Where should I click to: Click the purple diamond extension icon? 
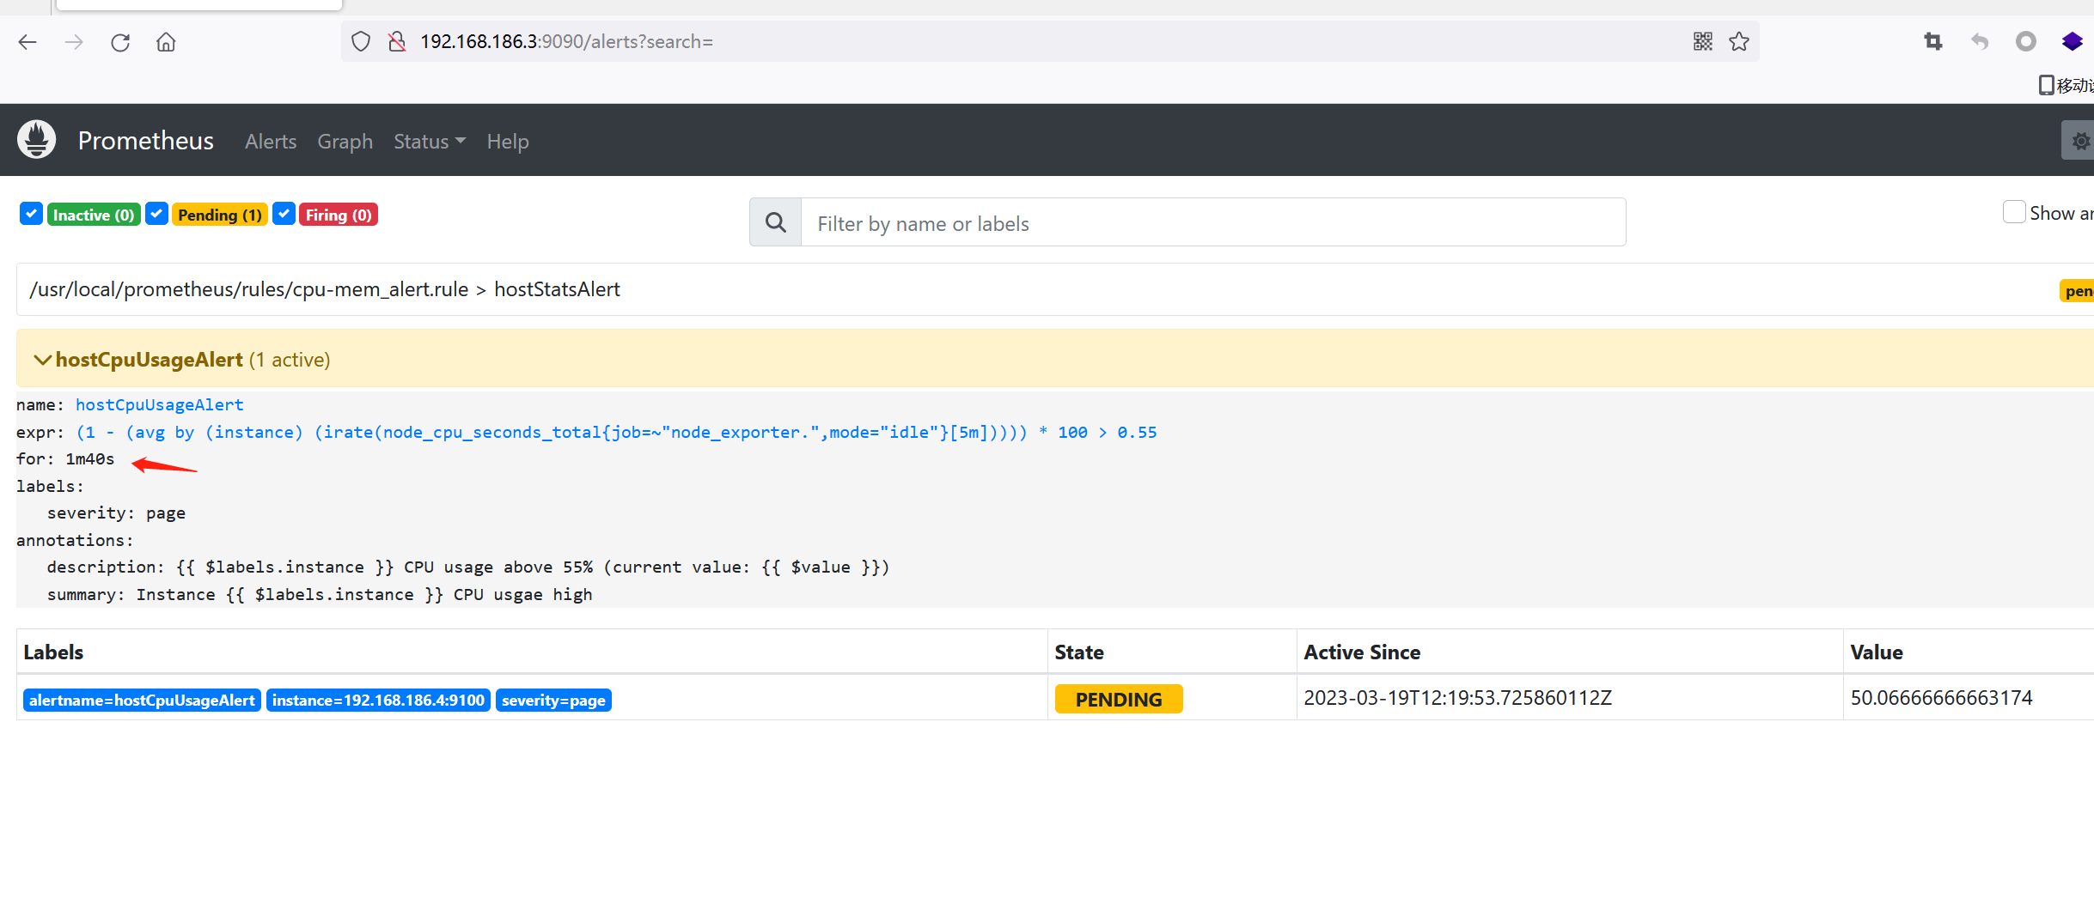pyautogui.click(x=2073, y=41)
